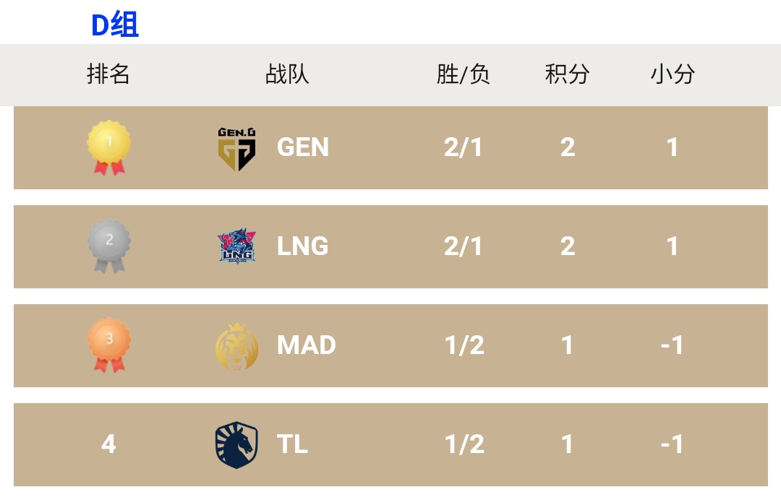Select the MAD team name
Viewport: 781px width, 500px height.
[307, 345]
